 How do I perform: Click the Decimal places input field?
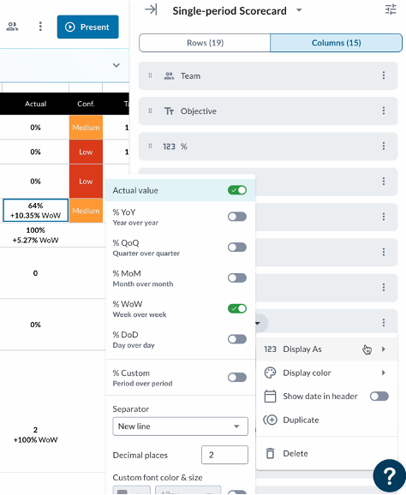point(224,455)
